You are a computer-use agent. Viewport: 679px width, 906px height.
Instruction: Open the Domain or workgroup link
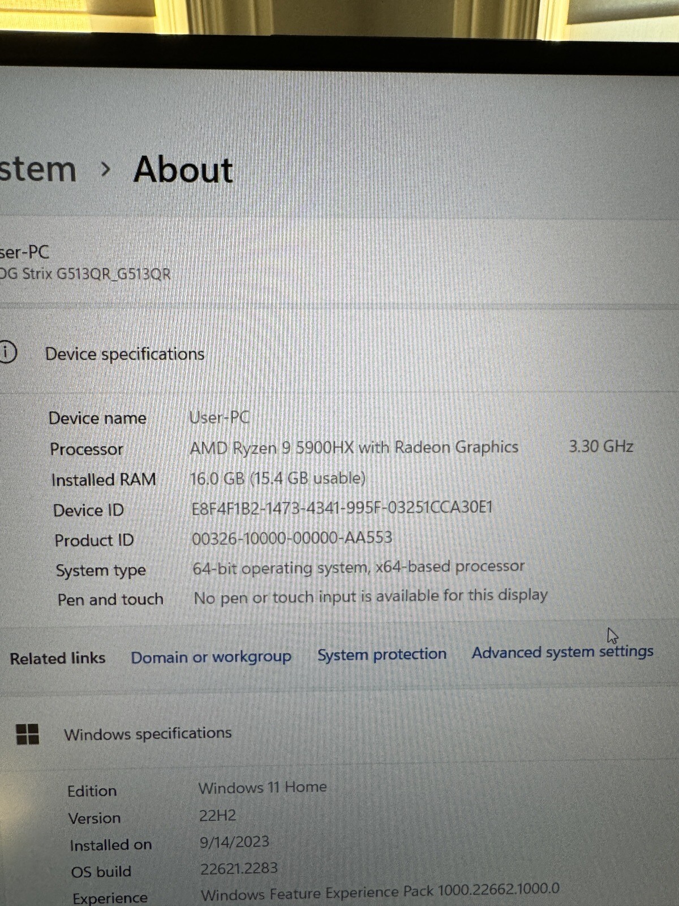211,657
